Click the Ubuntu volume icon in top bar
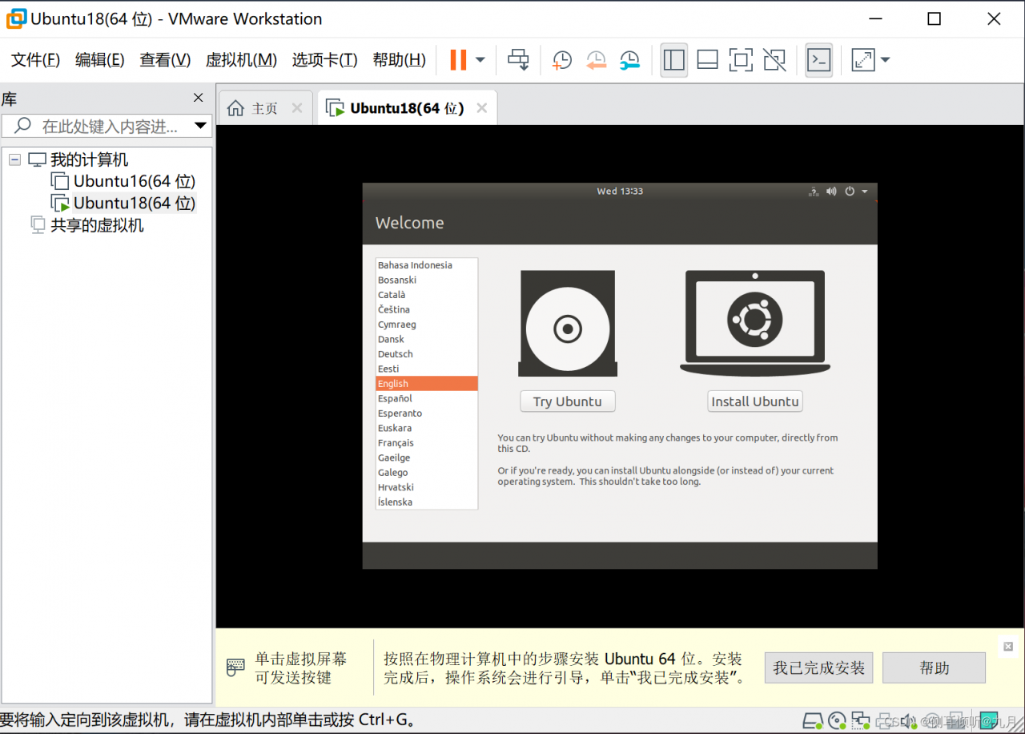This screenshot has height=734, width=1025. pos(831,192)
